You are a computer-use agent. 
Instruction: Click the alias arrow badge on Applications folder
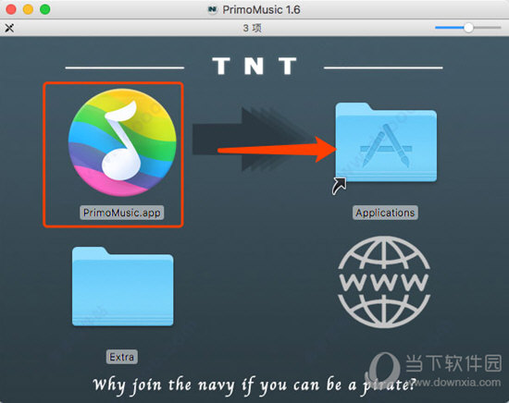point(339,186)
